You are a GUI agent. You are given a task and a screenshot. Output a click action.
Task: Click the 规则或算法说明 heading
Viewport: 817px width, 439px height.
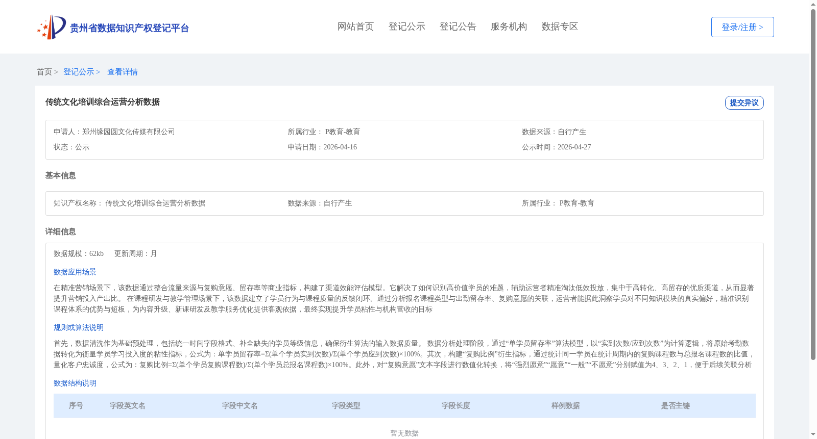click(x=79, y=327)
